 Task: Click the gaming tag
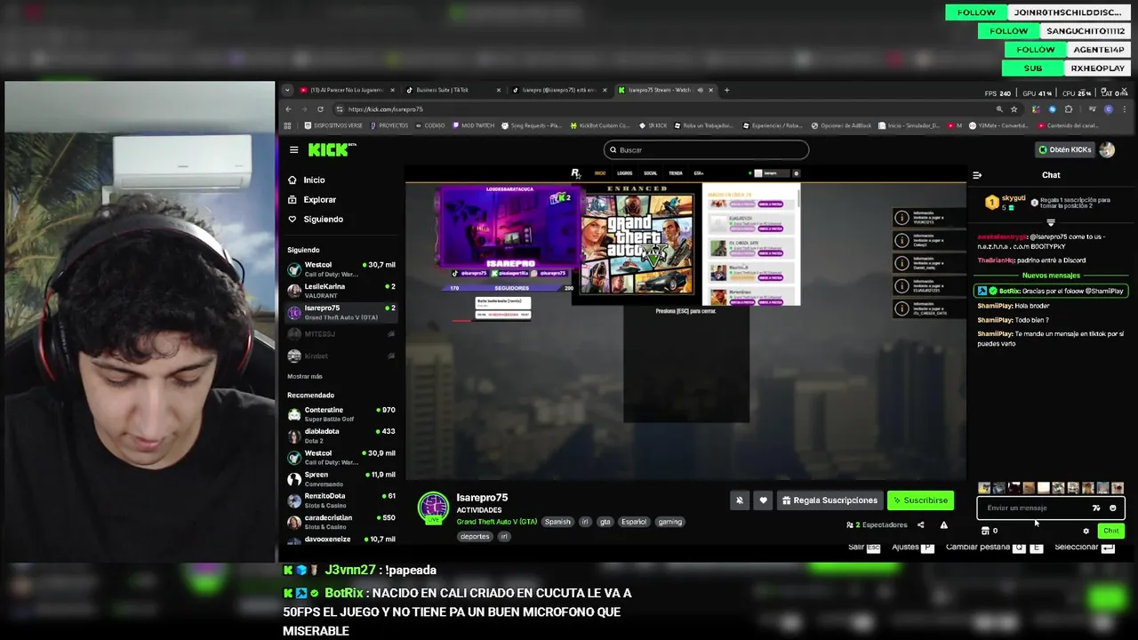(669, 522)
